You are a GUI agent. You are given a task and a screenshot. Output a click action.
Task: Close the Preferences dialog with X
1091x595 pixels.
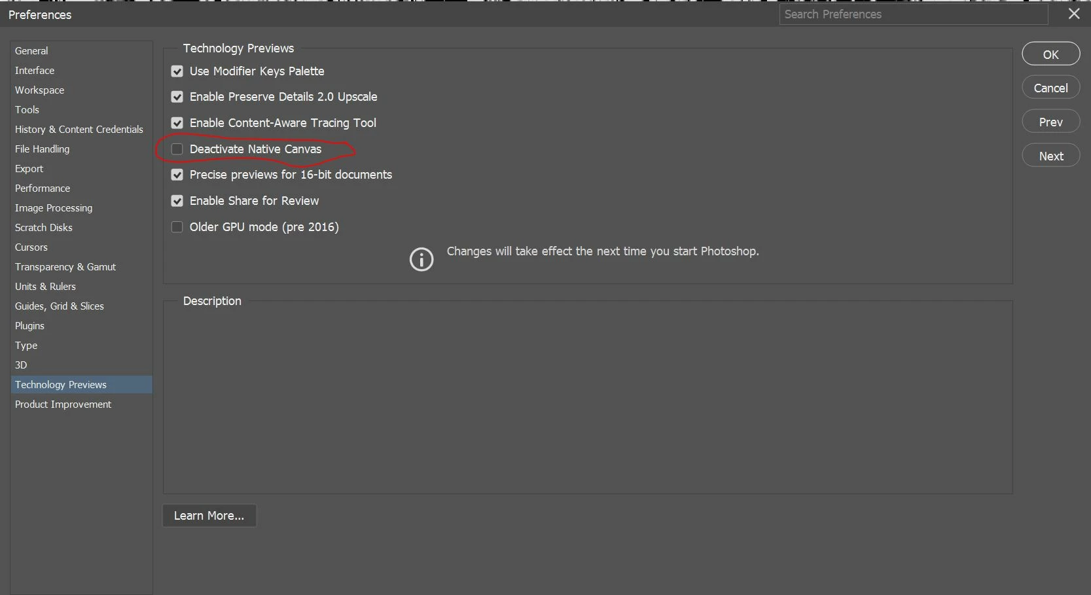[x=1074, y=14]
